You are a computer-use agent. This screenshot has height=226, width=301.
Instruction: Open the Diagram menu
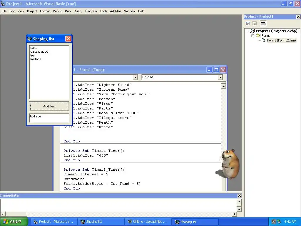[91, 11]
